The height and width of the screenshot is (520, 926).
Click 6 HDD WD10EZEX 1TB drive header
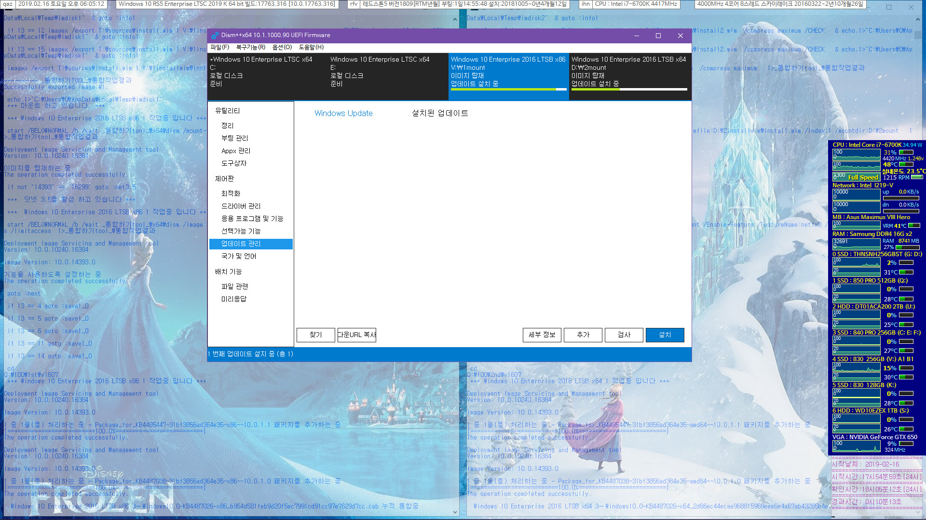(x=871, y=411)
